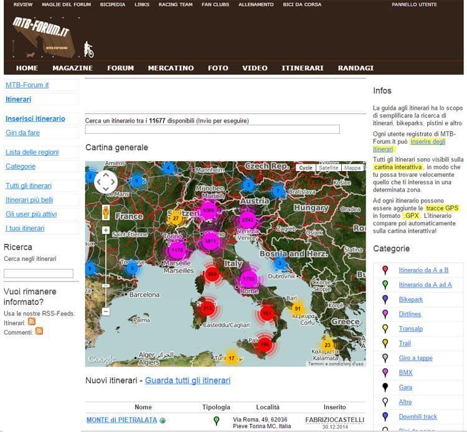The height and width of the screenshot is (432, 467).
Task: Open the 869 red cluster over Corsica
Action: (212, 275)
